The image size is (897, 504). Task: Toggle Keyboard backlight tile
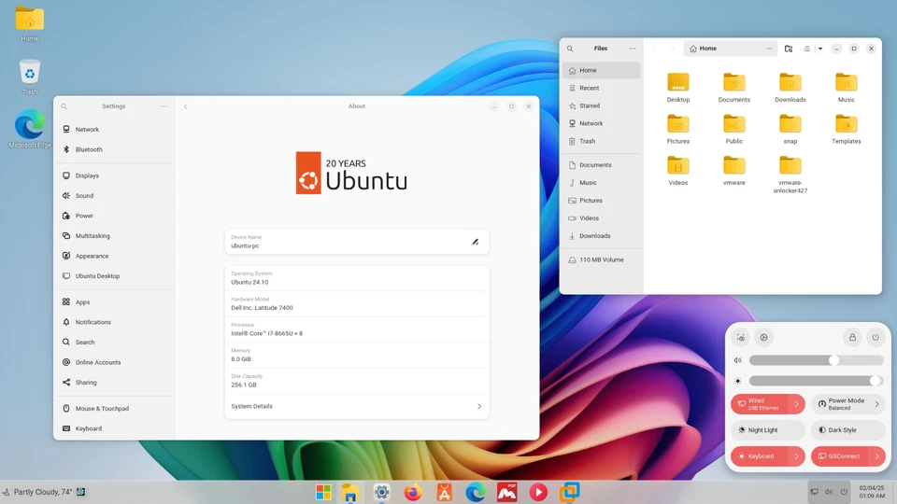click(x=761, y=456)
